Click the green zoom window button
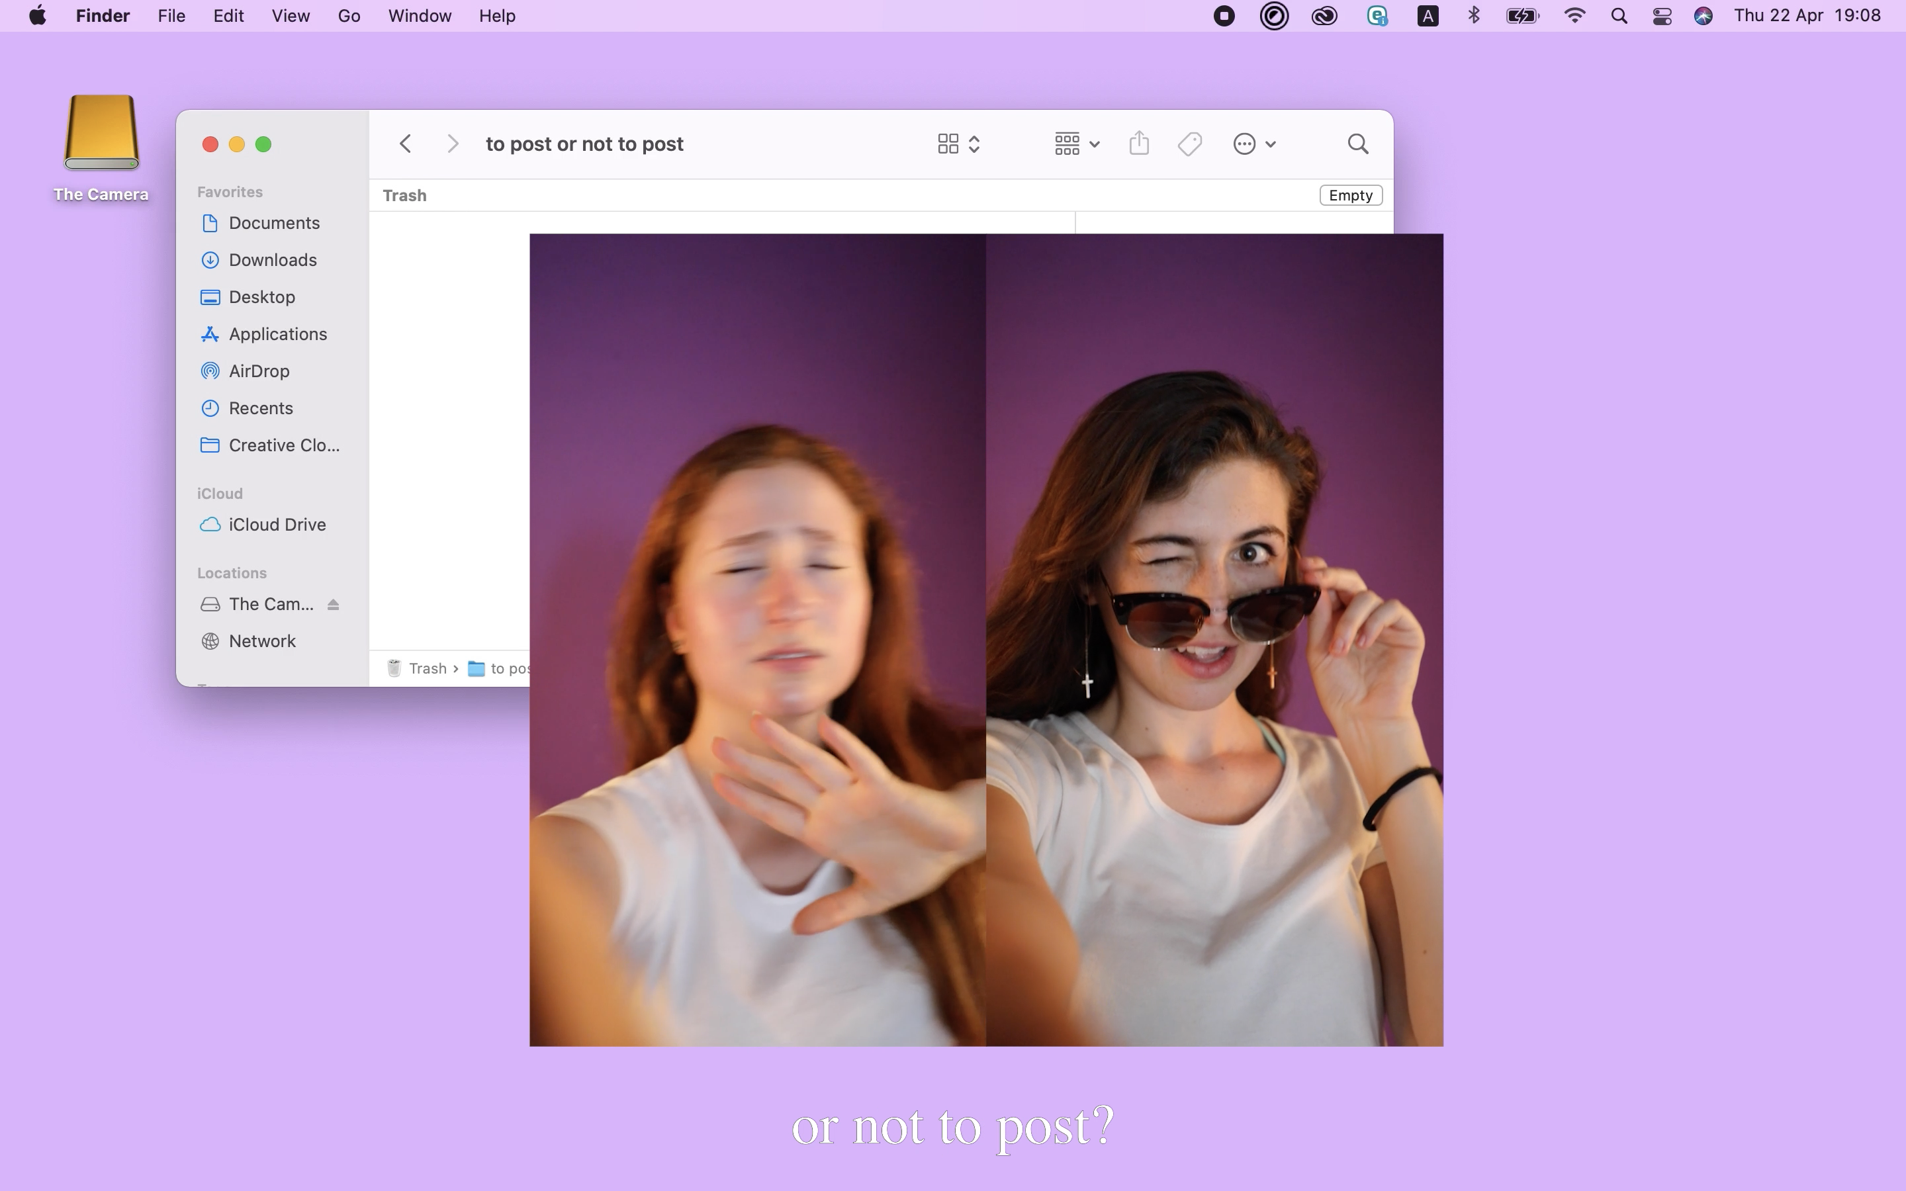The height and width of the screenshot is (1191, 1906). (264, 144)
